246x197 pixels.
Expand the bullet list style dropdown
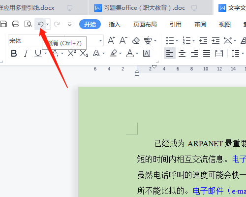click(x=177, y=40)
